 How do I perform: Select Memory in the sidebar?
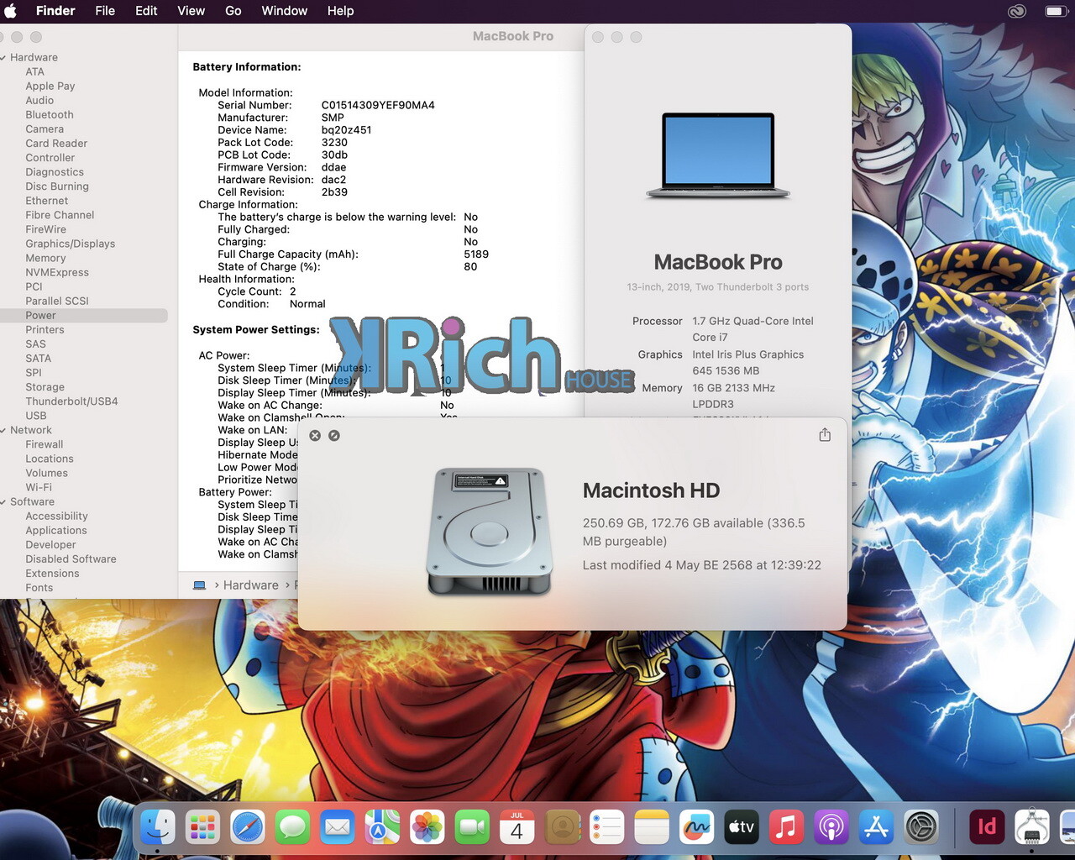pyautogui.click(x=45, y=259)
